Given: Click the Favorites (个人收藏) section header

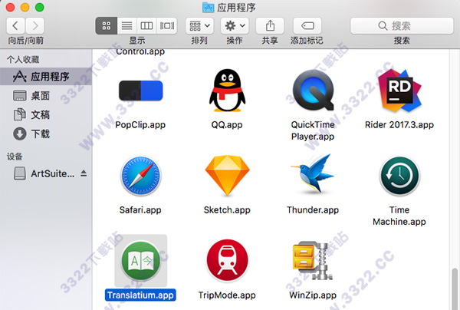Looking at the screenshot, I should (x=23, y=60).
